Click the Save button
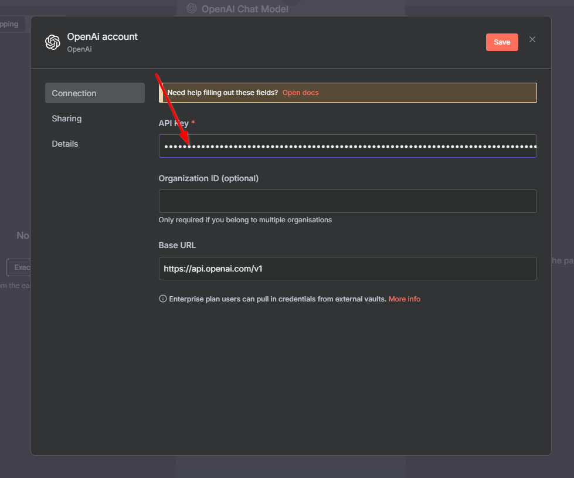Screen dimensions: 574x478 (501, 42)
